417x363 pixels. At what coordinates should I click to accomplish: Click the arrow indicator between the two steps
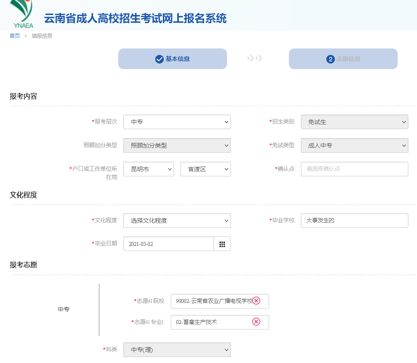coord(254,59)
